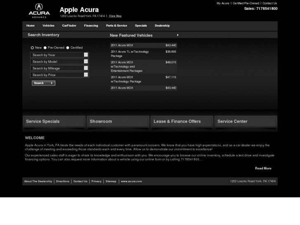Viewport: 300px width, 225px height.
Task: Click Contact Us in the top header
Action: coord(269,3)
